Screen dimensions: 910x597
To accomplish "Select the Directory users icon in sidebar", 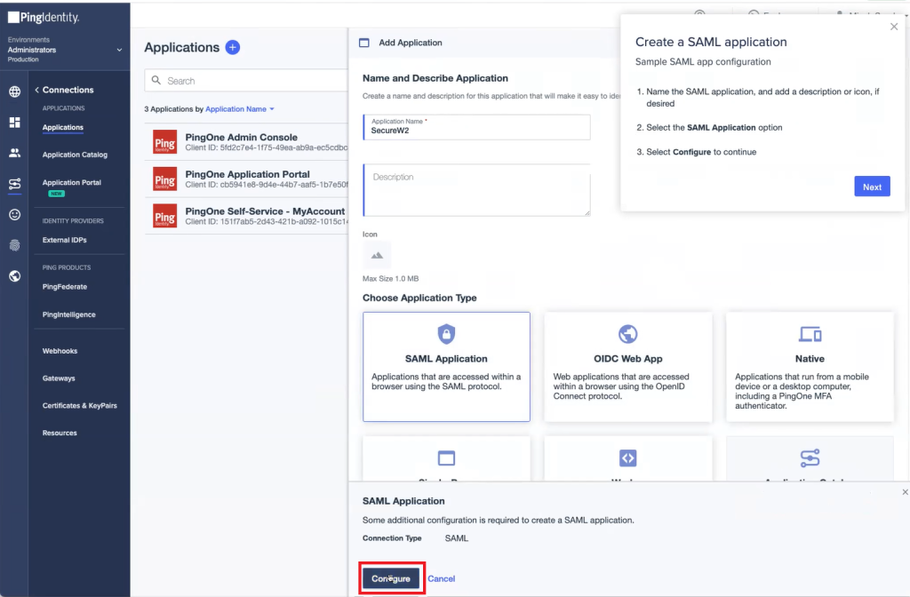I will [13, 152].
